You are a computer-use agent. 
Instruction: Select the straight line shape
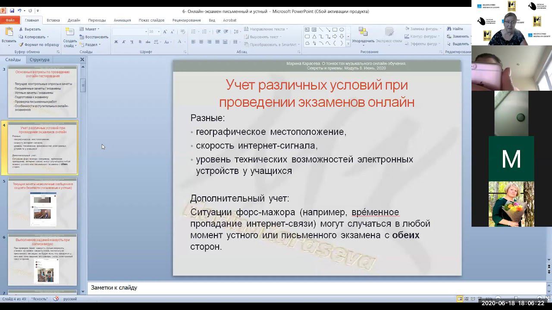[321, 30]
